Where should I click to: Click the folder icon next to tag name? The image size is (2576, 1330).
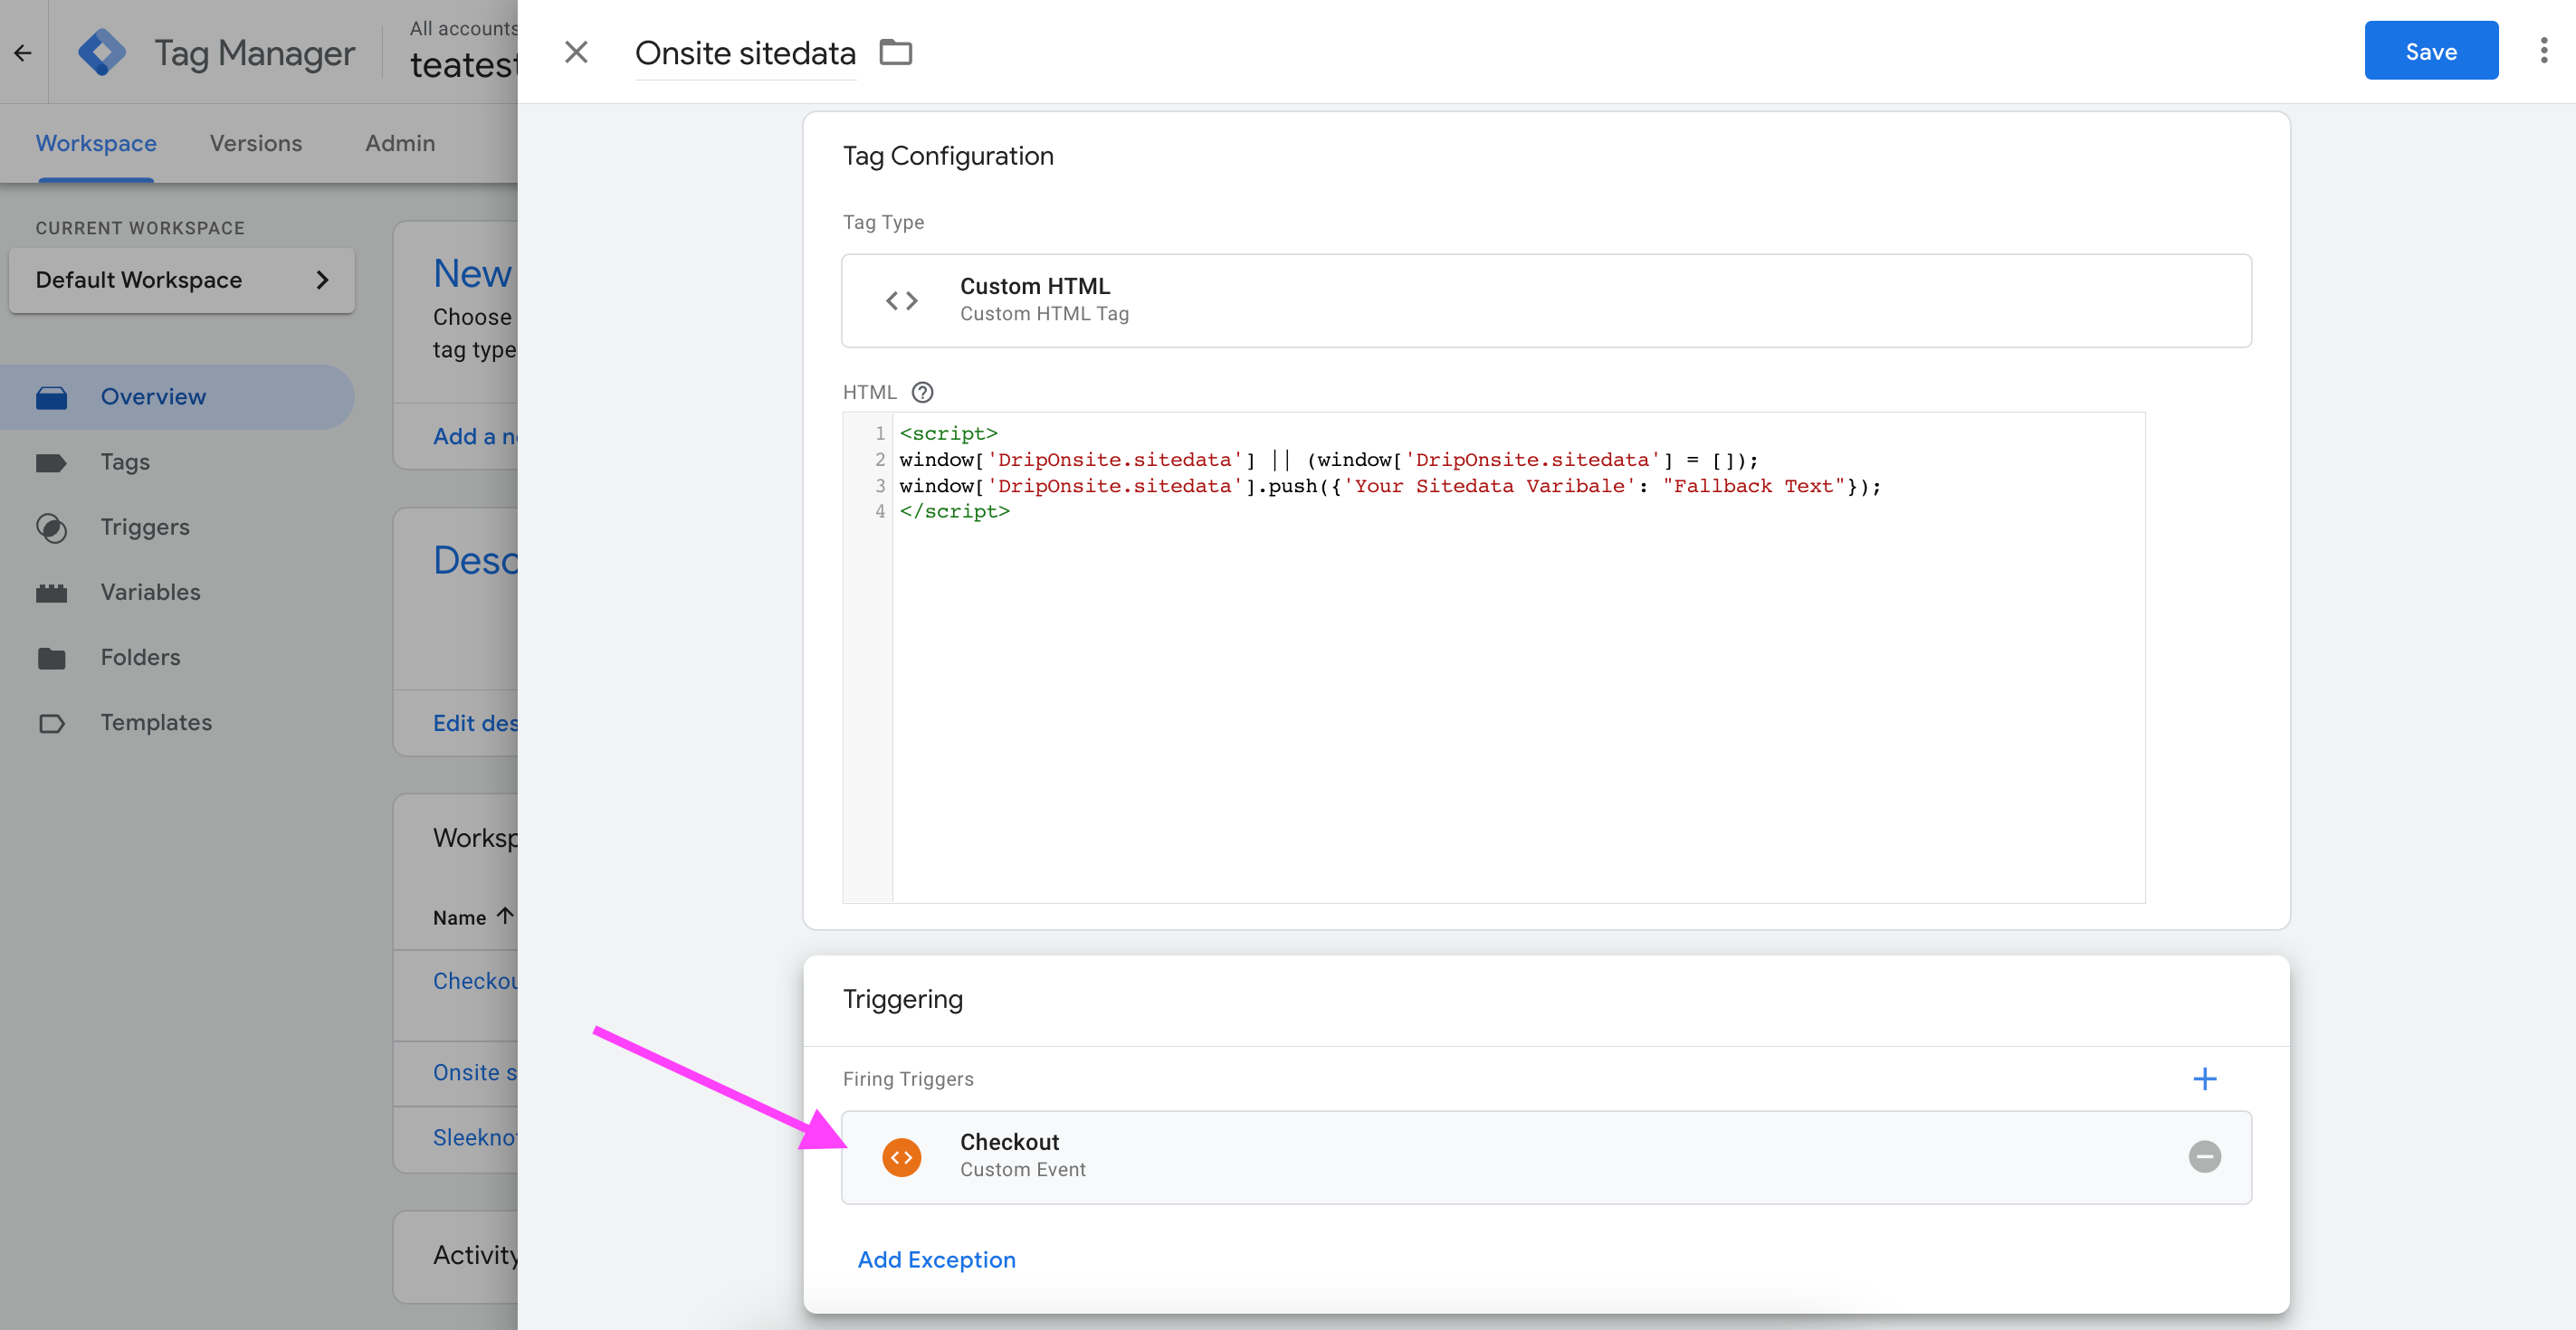coord(895,52)
